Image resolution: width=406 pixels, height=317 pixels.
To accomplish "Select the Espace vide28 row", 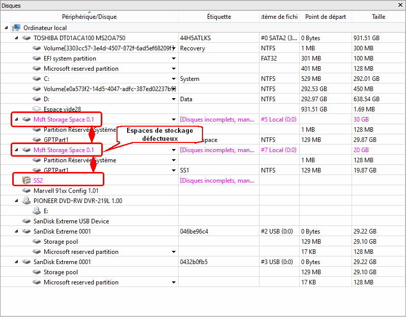I will [x=62, y=109].
